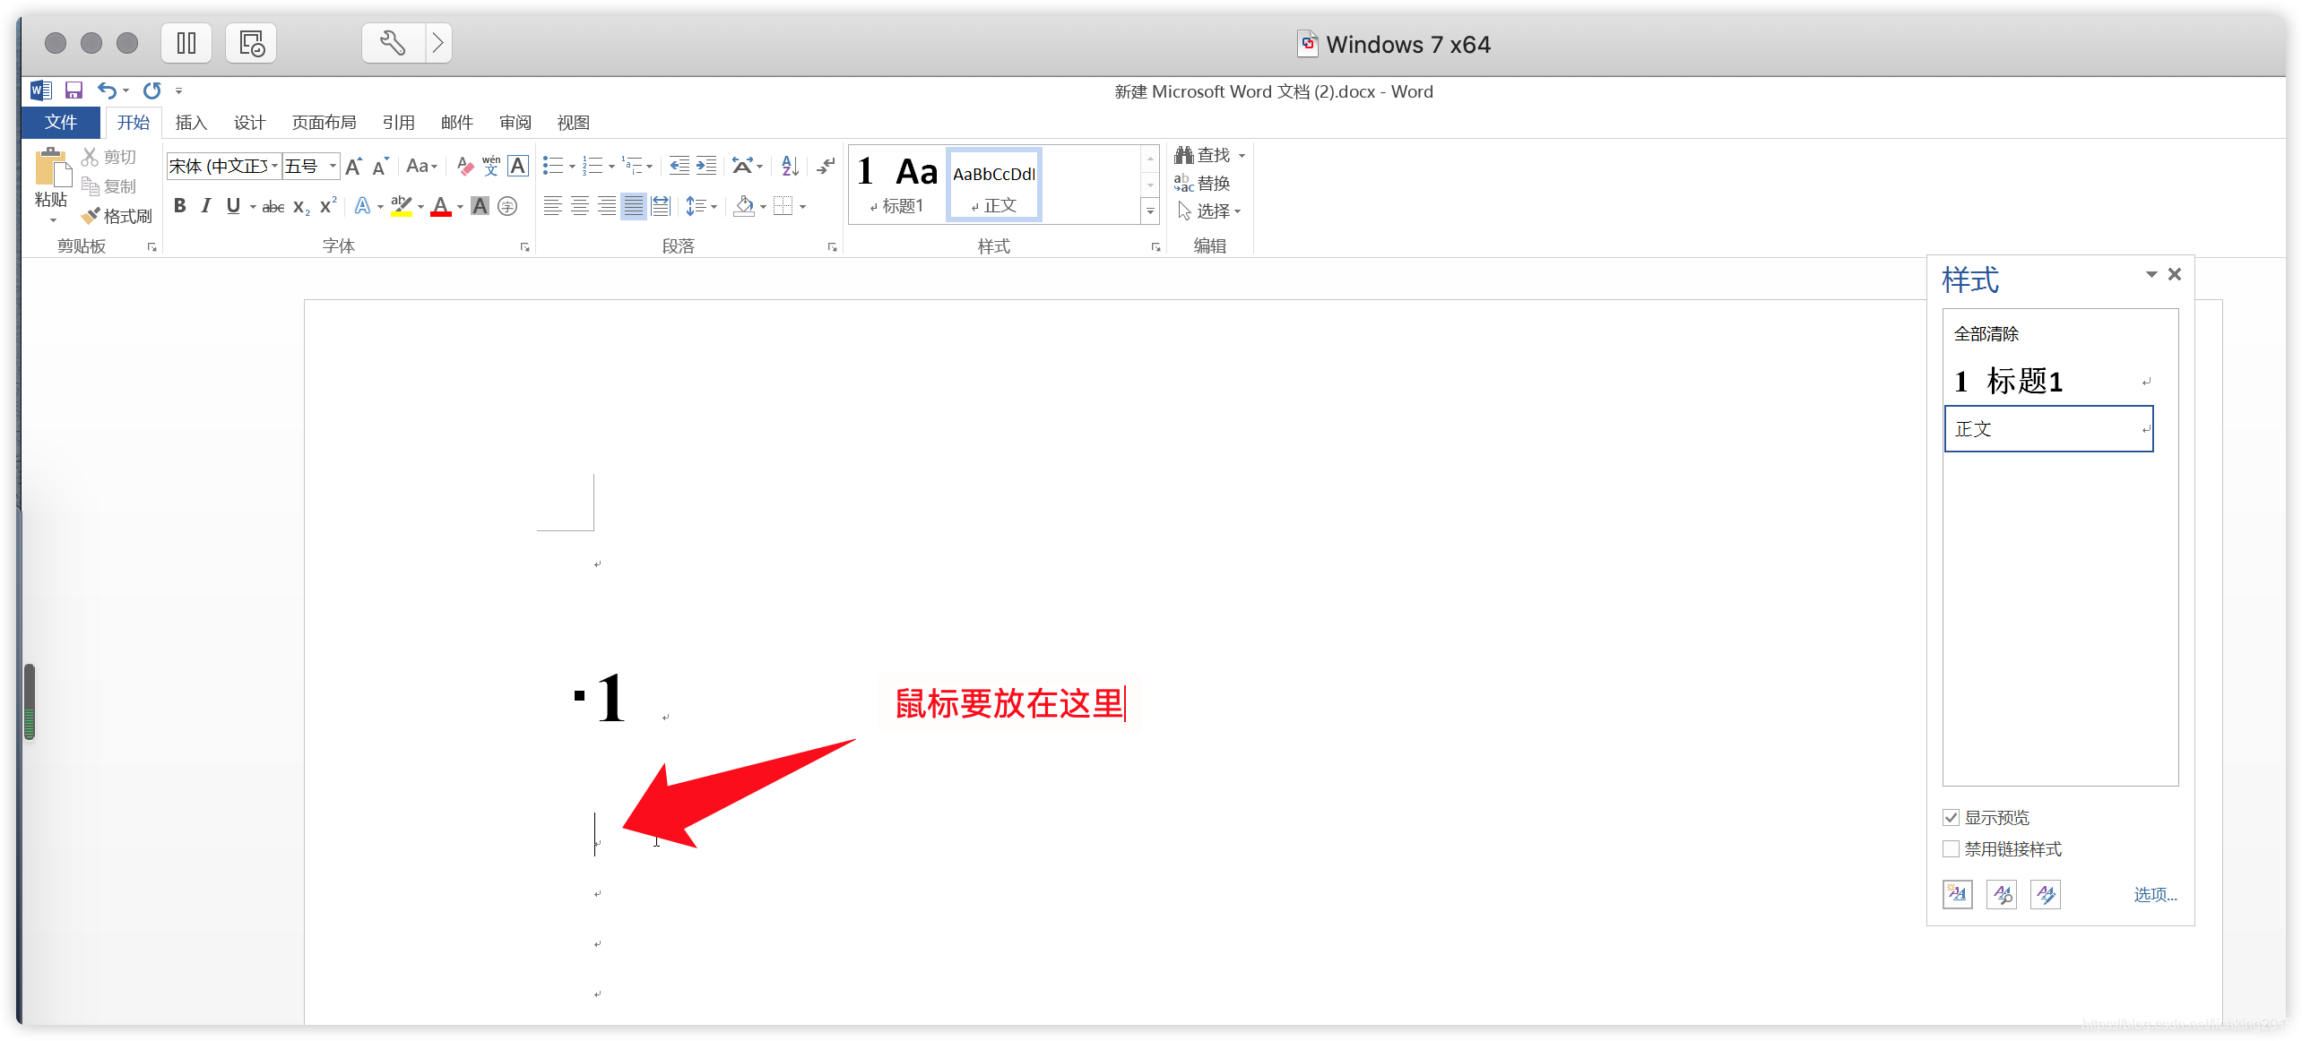Open the Change Case (Aa) dropdown

pos(421,167)
